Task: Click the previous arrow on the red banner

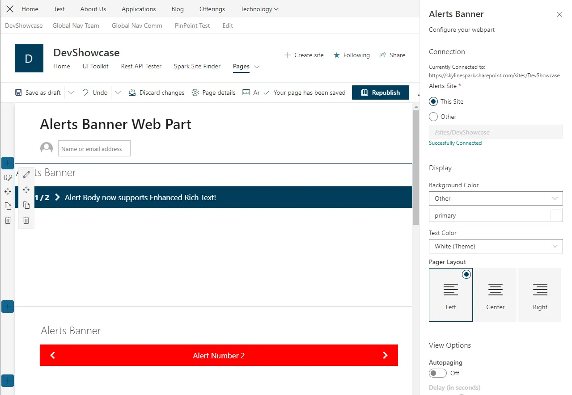Action: [x=52, y=355]
